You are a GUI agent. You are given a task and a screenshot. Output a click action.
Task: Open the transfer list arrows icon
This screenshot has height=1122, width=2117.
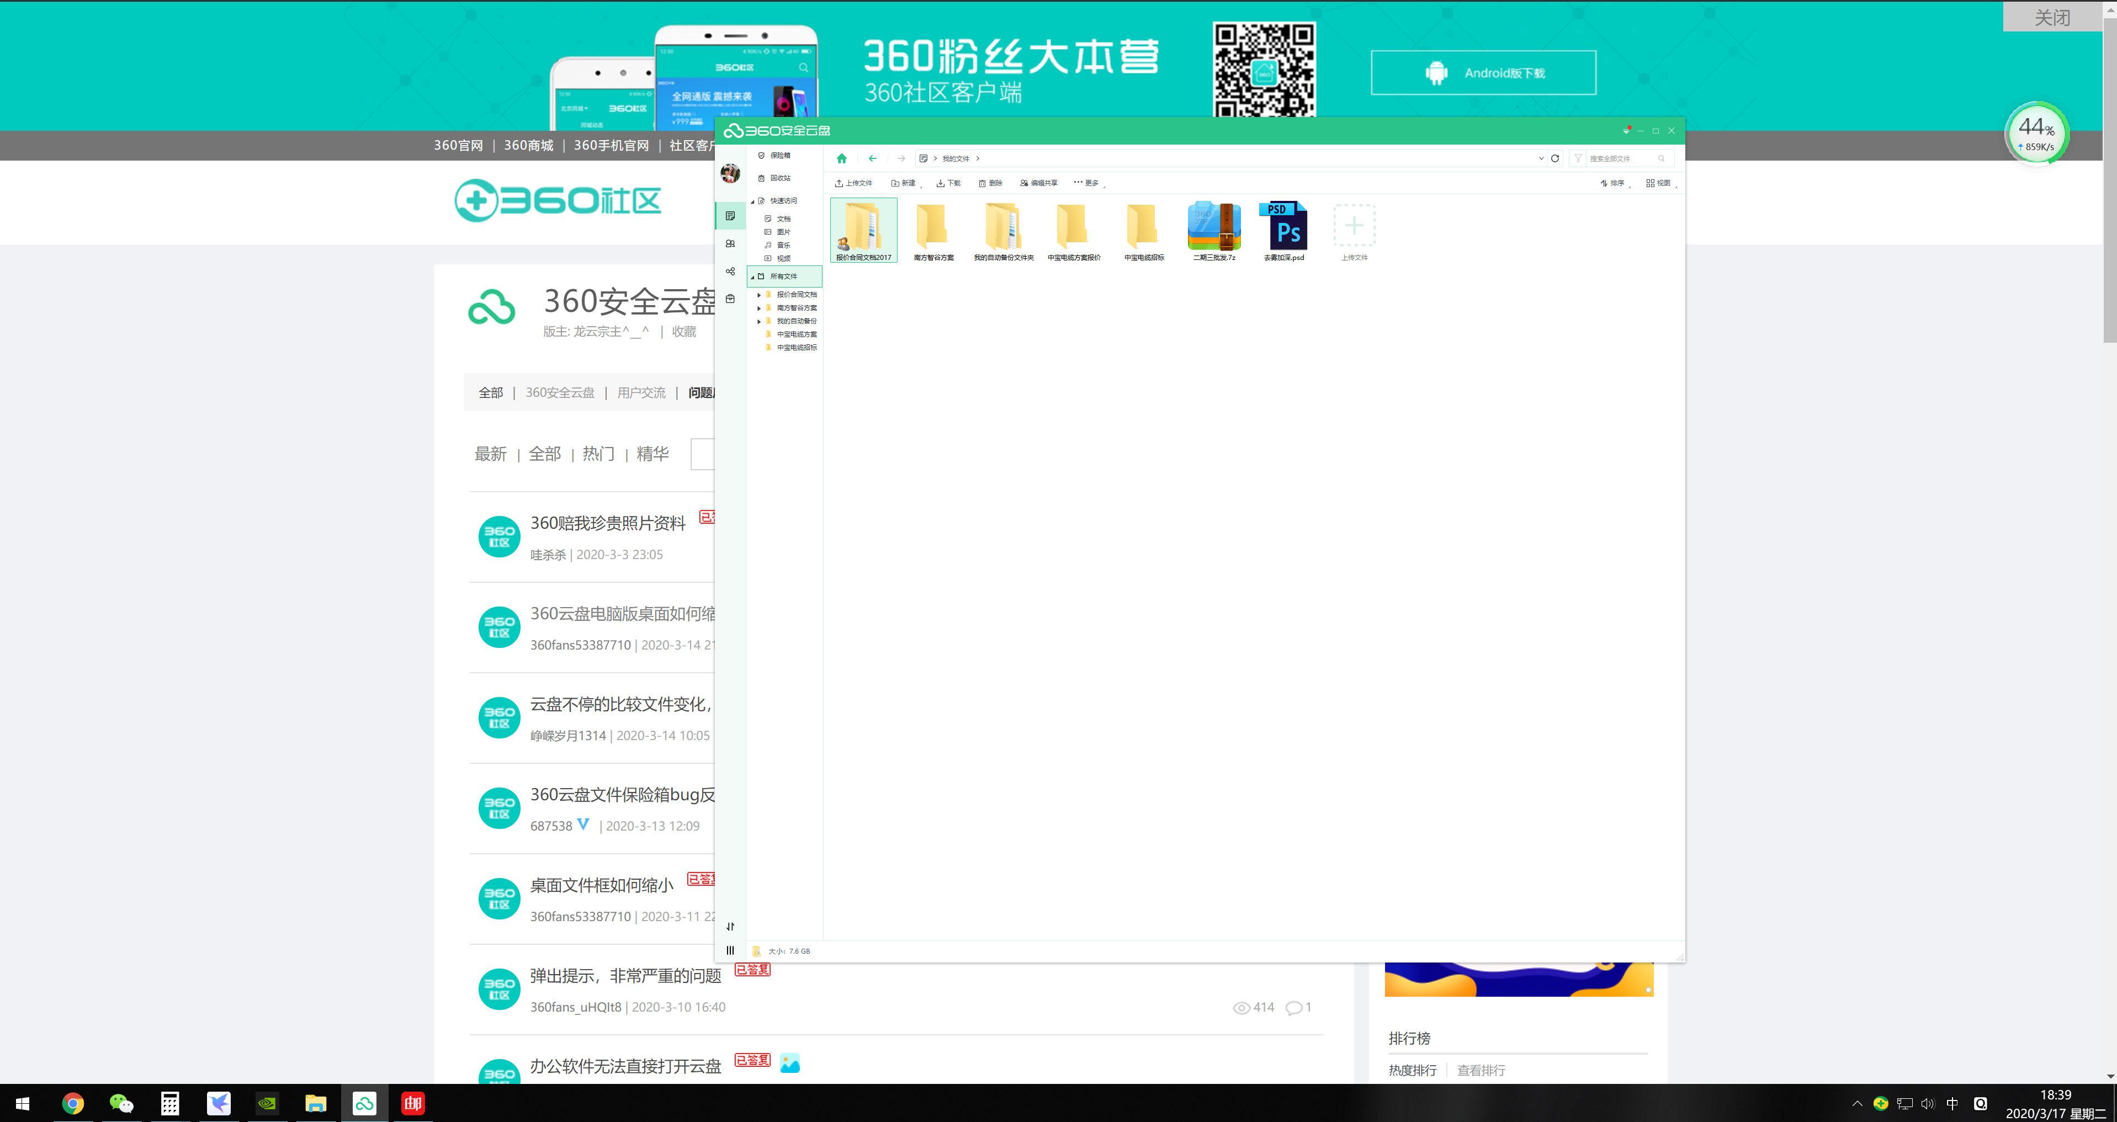[730, 927]
